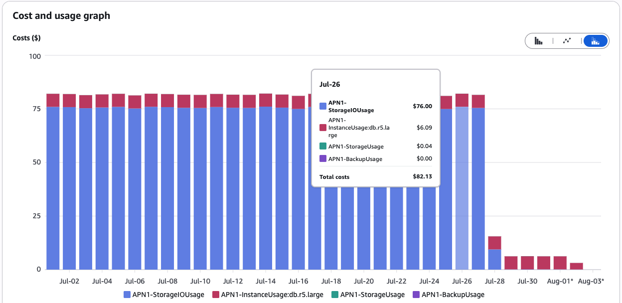Click the 25 y-axis label
Viewport: 622px width, 303px height.
pos(37,216)
